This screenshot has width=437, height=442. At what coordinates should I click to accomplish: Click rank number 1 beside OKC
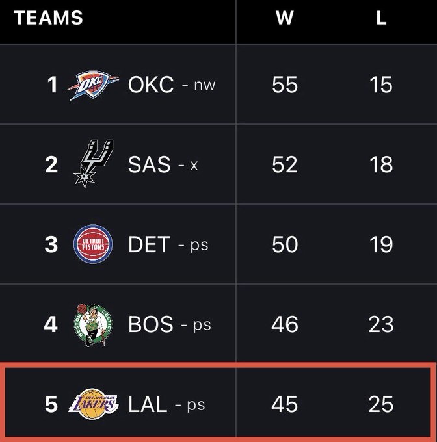(x=53, y=84)
